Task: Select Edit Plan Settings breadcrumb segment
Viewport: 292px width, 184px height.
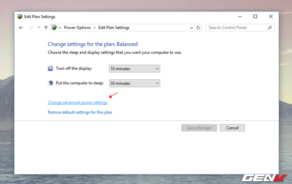Action: pos(114,28)
